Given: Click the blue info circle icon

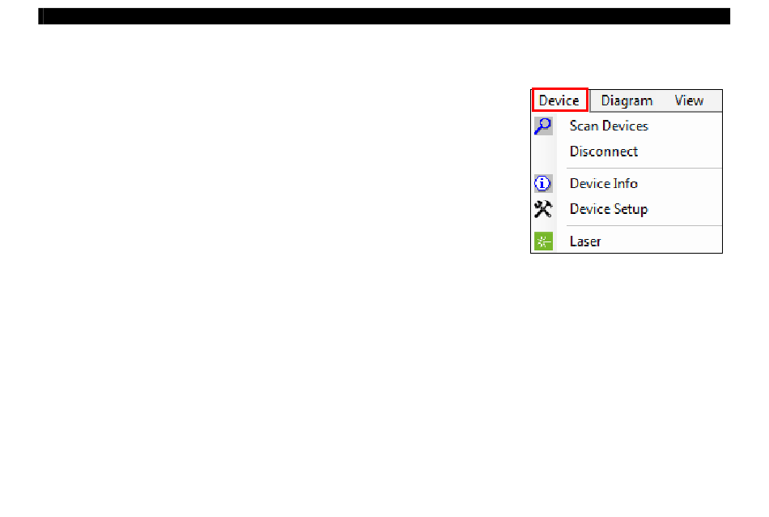Looking at the screenshot, I should (x=543, y=184).
